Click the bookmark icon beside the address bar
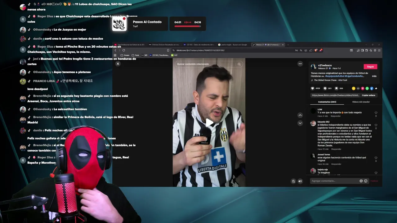 pyautogui.click(x=168, y=50)
